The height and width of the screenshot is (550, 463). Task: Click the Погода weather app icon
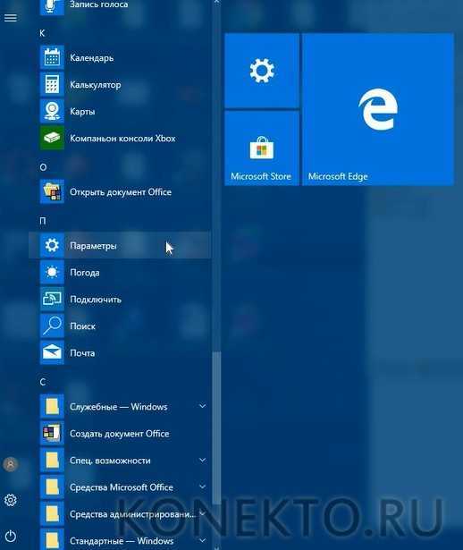[52, 272]
